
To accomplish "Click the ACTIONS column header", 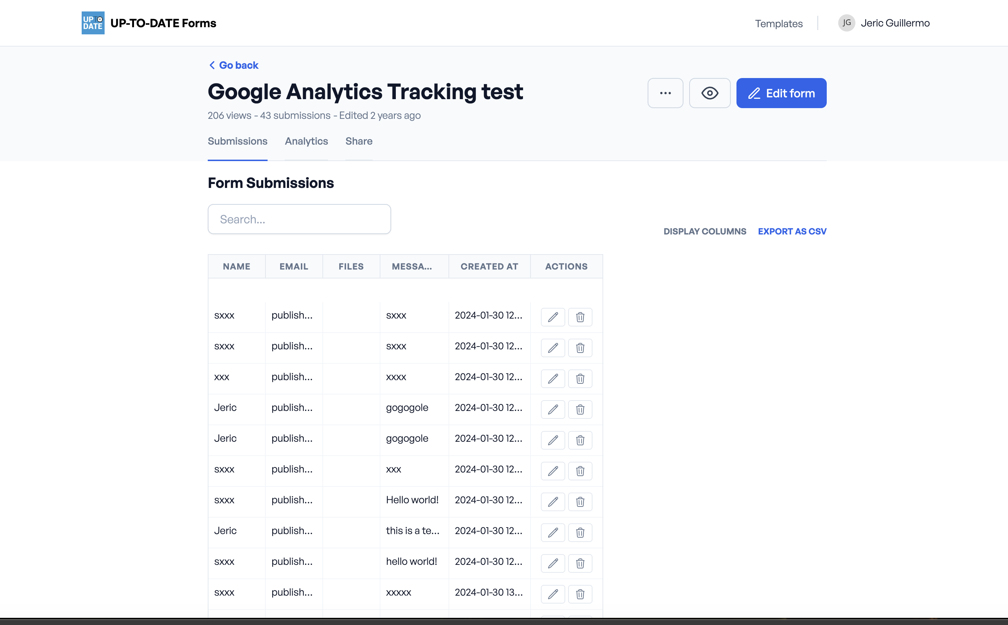I will pos(566,267).
